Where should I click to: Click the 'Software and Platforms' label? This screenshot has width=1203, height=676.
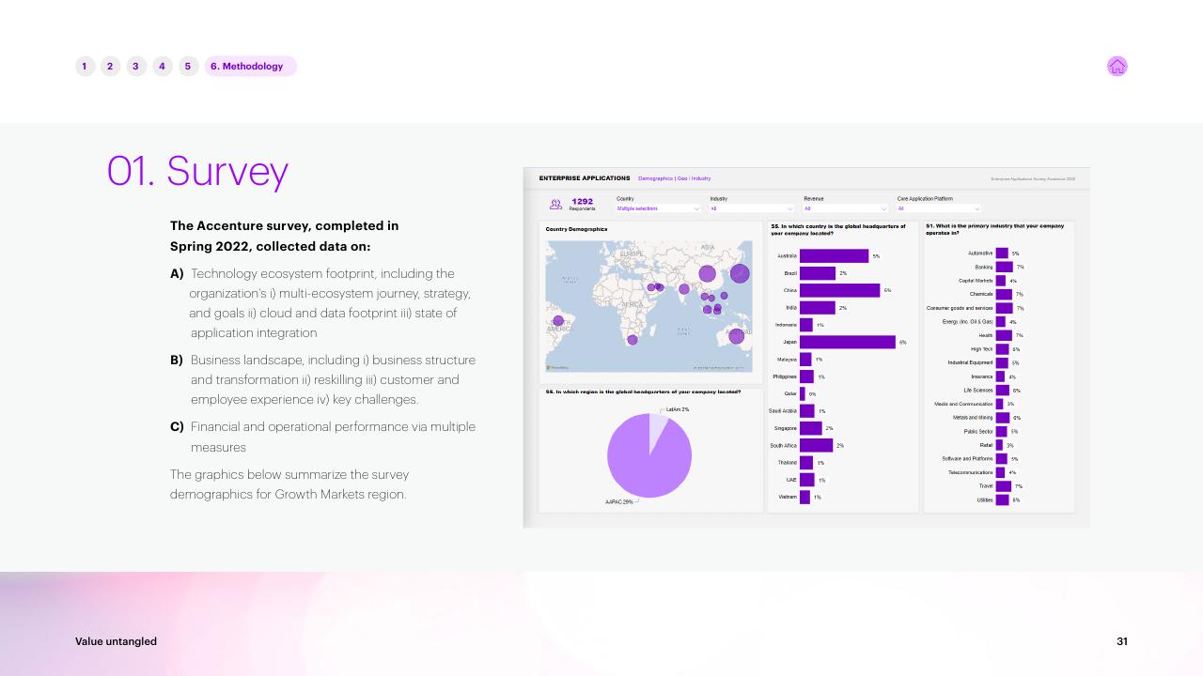tap(967, 459)
